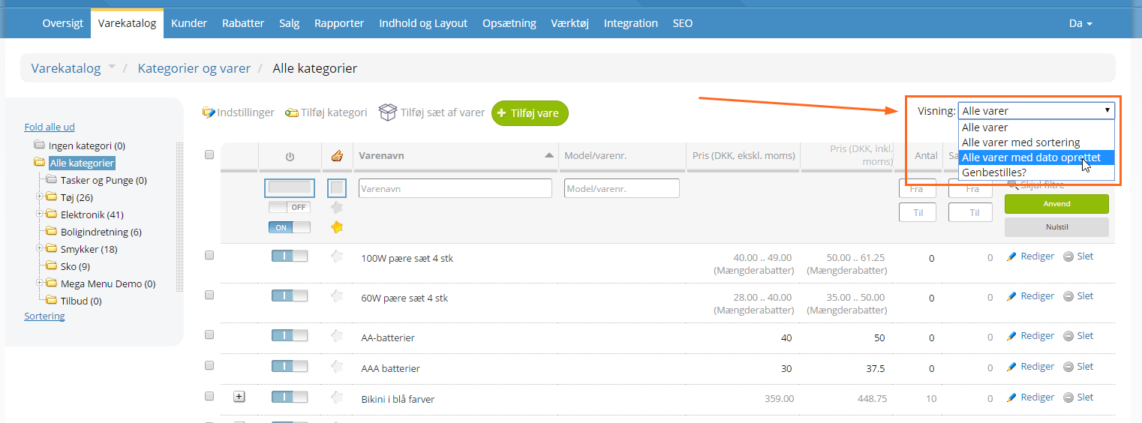Click the Sko folder icon in tree
This screenshot has height=423, width=1142.
51,266
